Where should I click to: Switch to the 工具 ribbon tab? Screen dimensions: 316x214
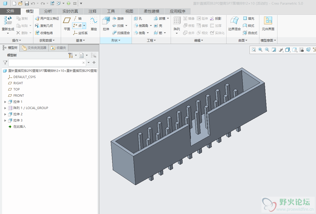click(x=111, y=11)
